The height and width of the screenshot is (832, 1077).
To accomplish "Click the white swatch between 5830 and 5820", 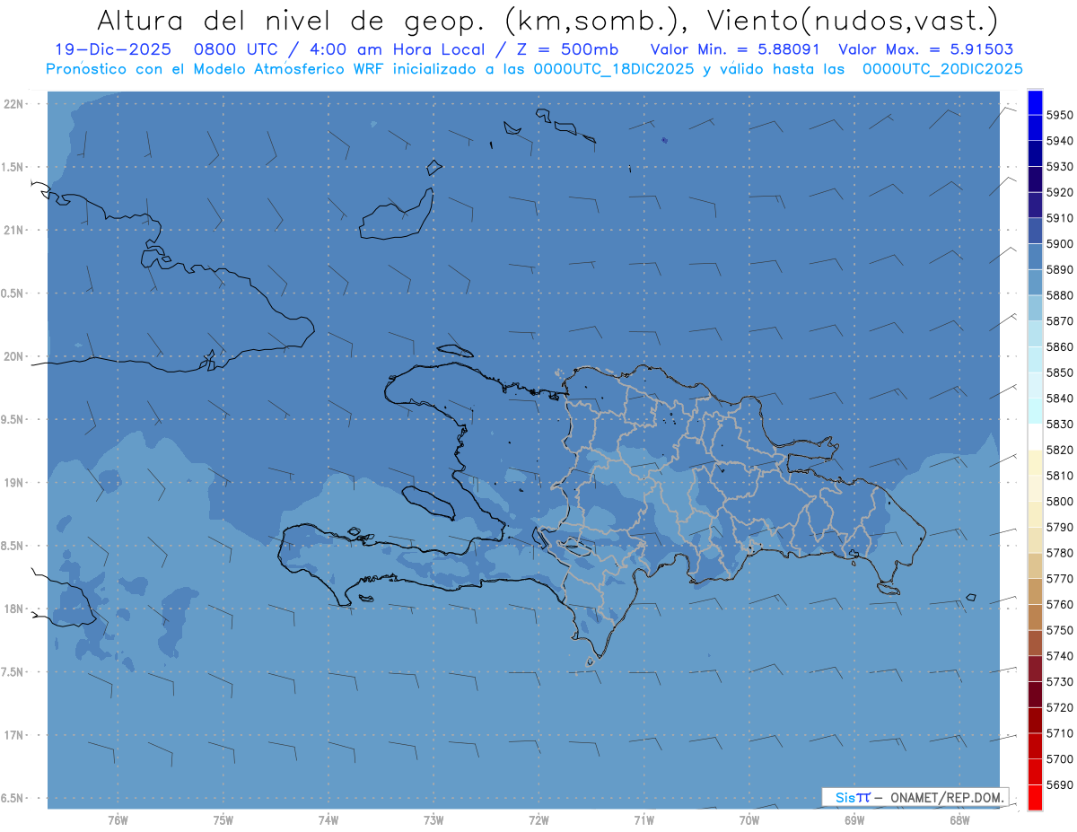I will pyautogui.click(x=1035, y=436).
